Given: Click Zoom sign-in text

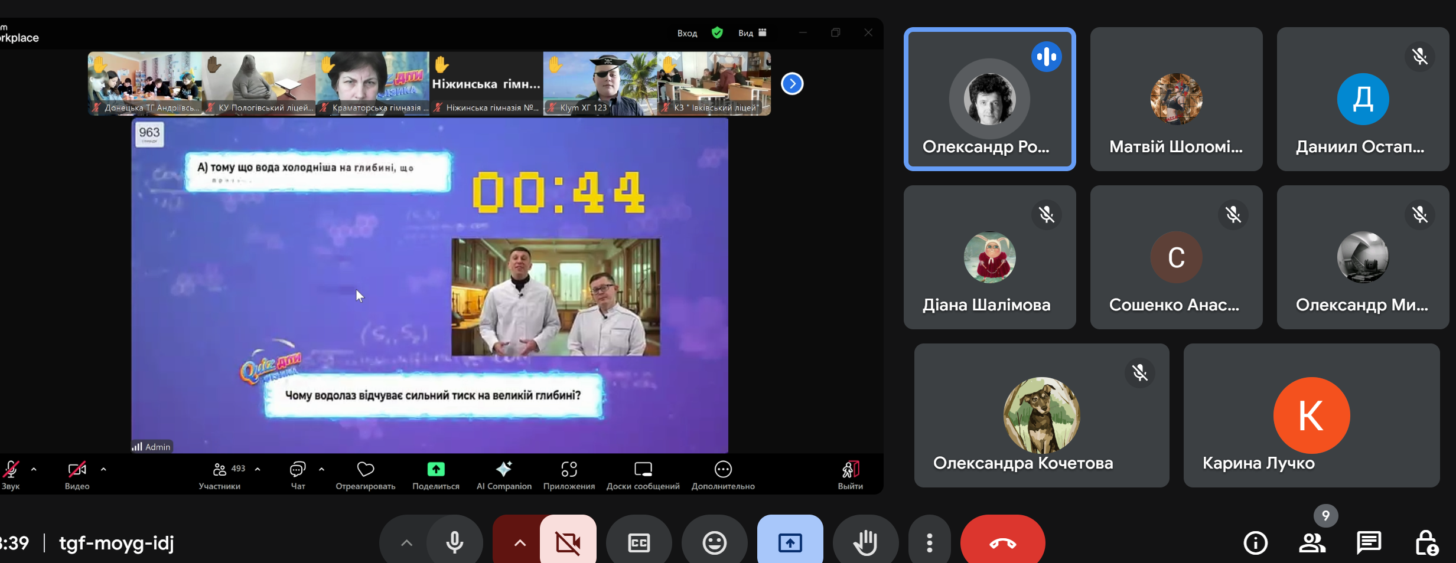Looking at the screenshot, I should click(687, 33).
